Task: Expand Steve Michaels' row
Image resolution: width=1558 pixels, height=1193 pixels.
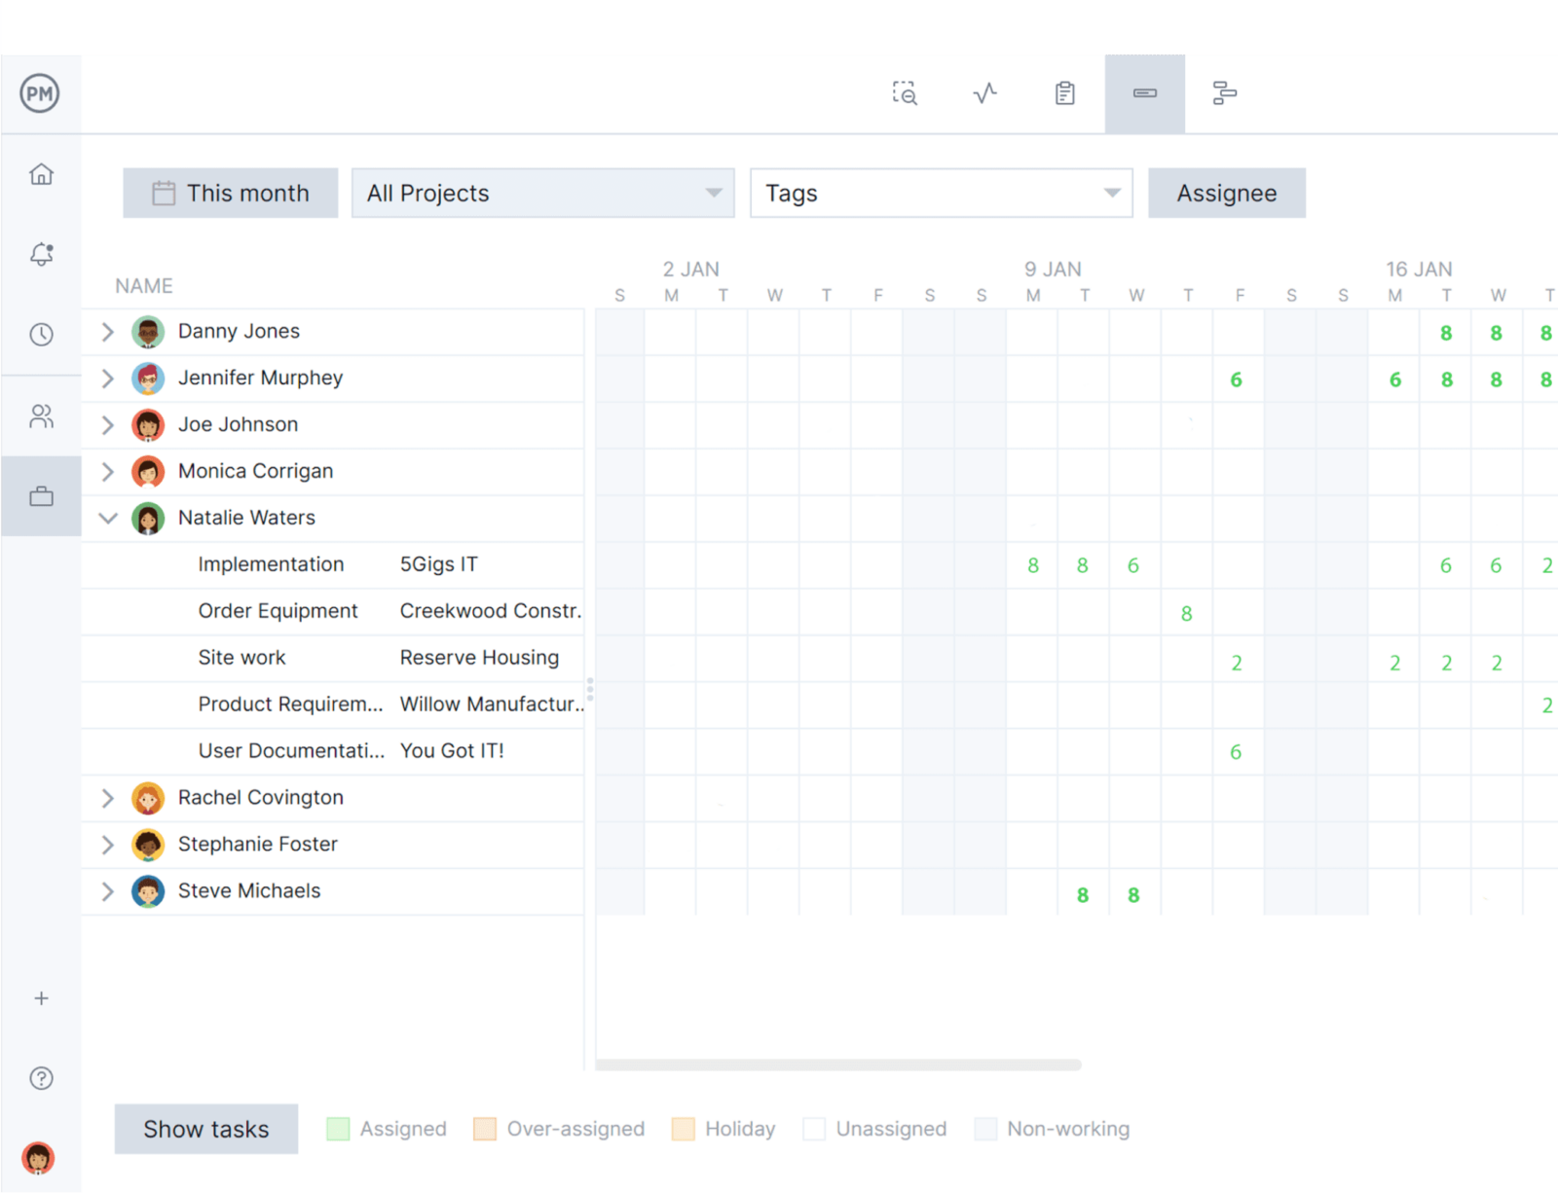Action: coord(108,890)
